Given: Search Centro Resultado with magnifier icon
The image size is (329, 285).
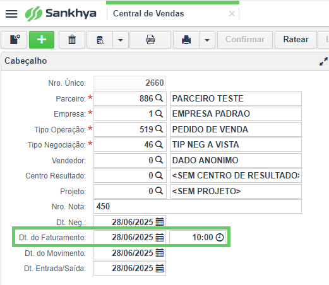Looking at the screenshot, I should tap(159, 175).
